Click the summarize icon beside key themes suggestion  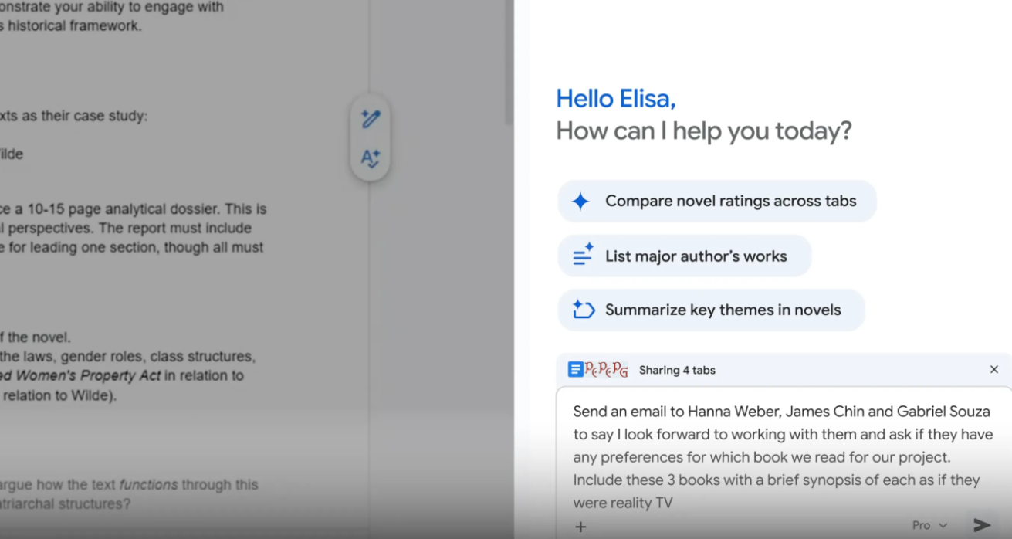point(583,310)
